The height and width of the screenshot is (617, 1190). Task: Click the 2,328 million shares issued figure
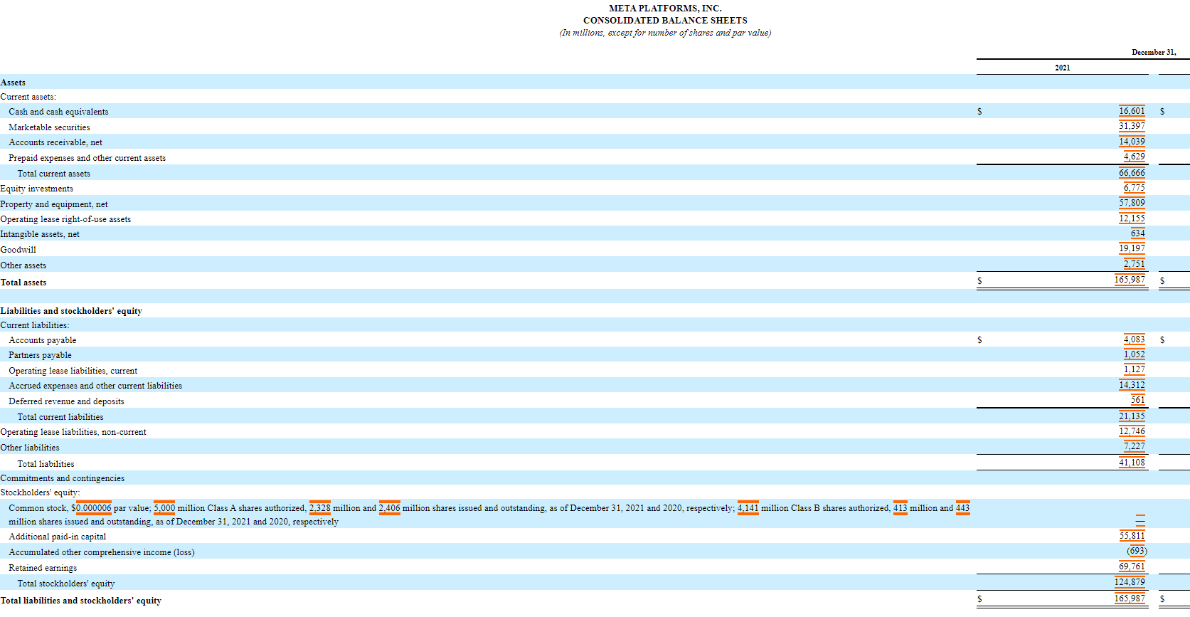point(320,508)
